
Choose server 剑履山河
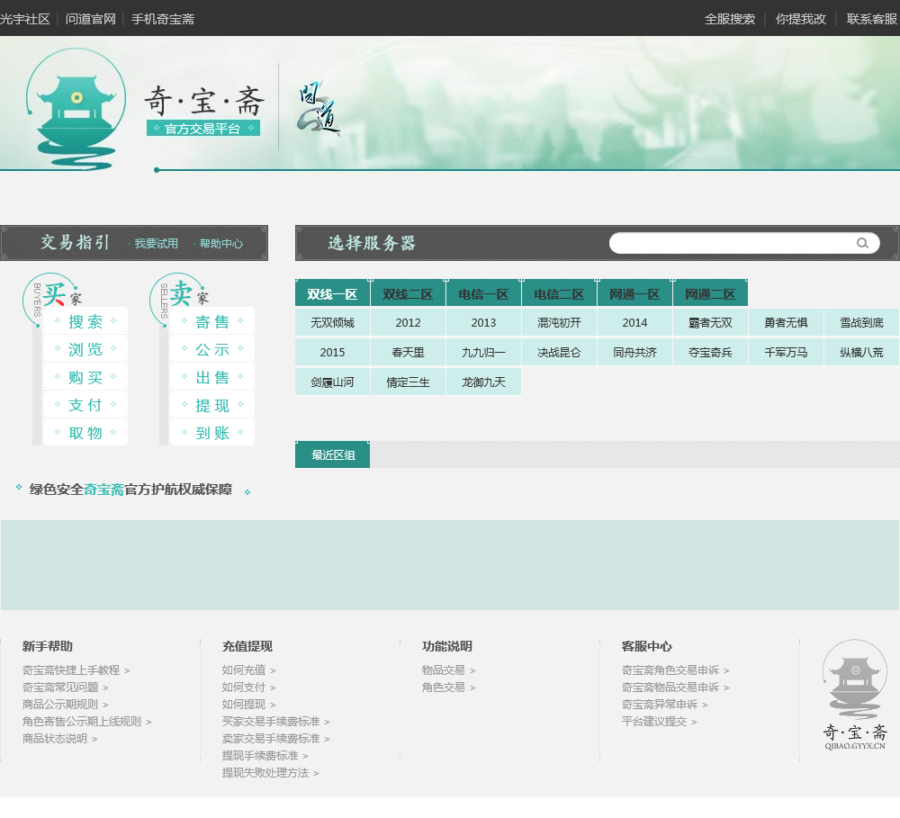tap(332, 382)
